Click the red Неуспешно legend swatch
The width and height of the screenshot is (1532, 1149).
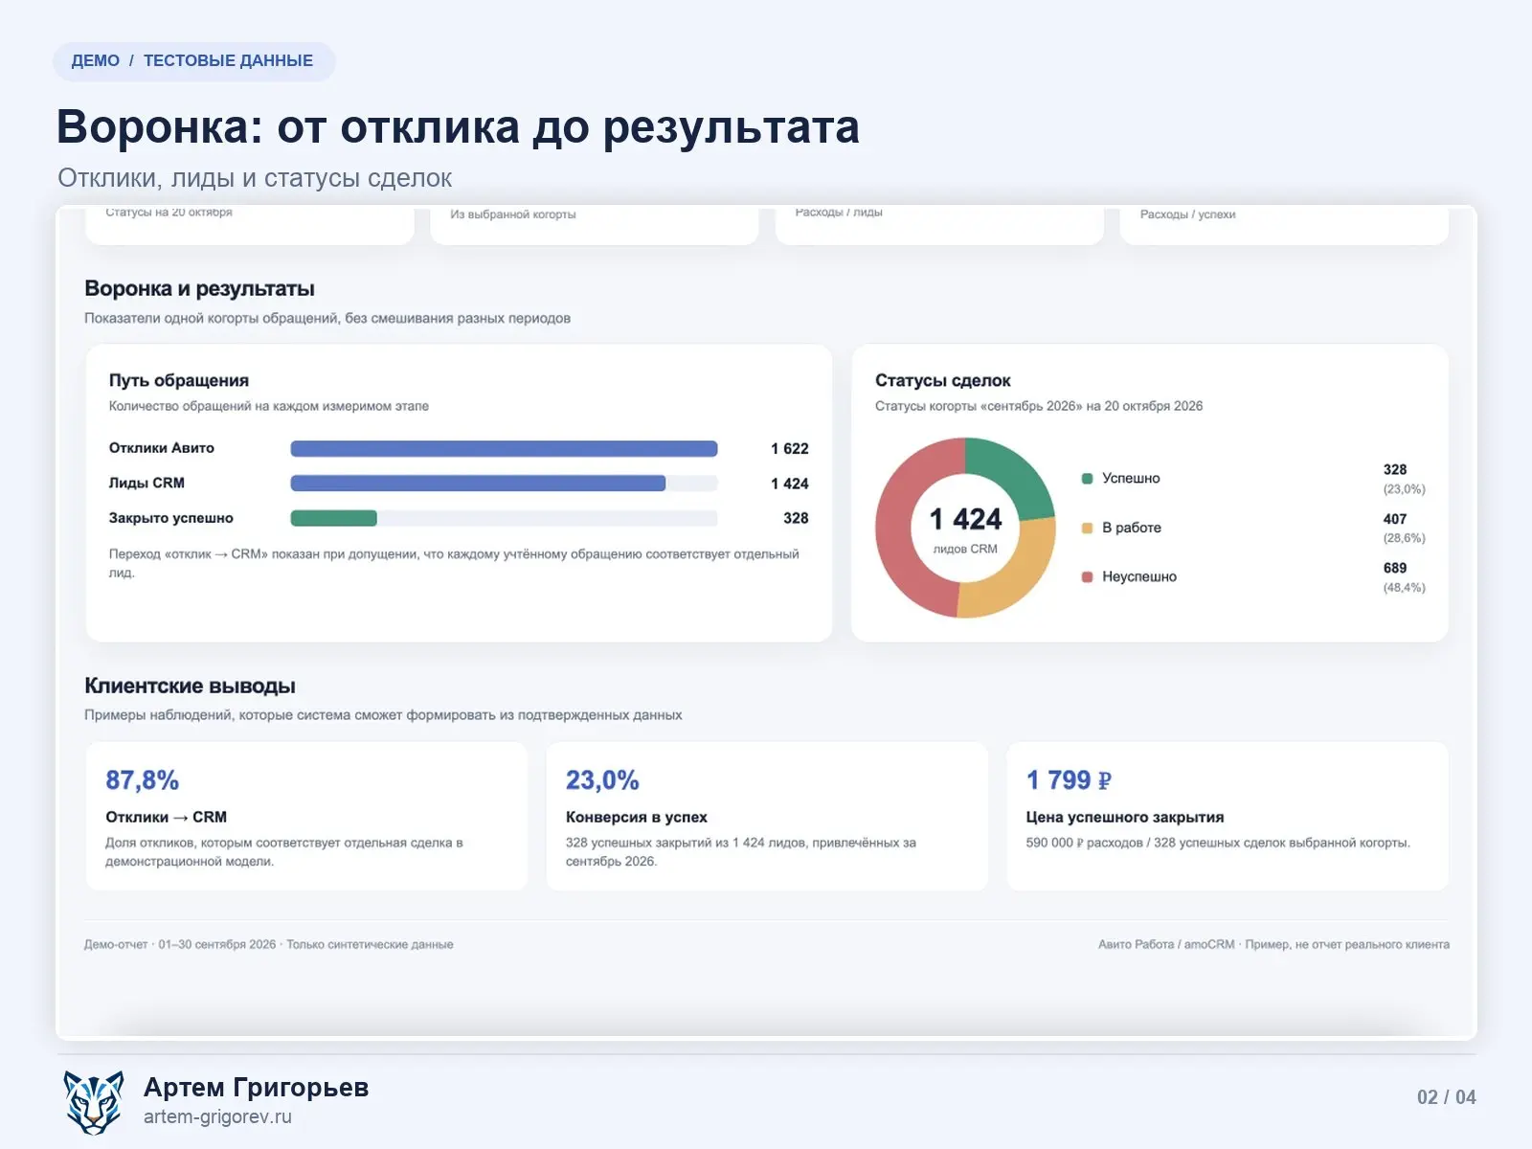1087,576
